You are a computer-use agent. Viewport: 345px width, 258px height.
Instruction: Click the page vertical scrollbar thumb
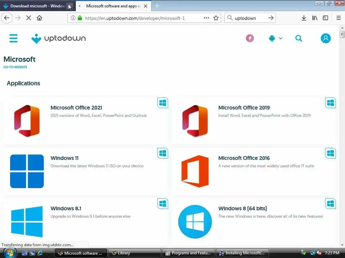click(x=342, y=35)
